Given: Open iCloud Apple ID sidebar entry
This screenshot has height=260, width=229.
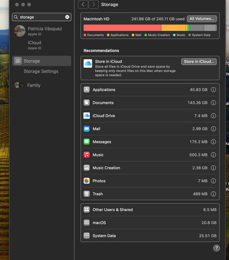Looking at the screenshot, I should tap(34, 45).
